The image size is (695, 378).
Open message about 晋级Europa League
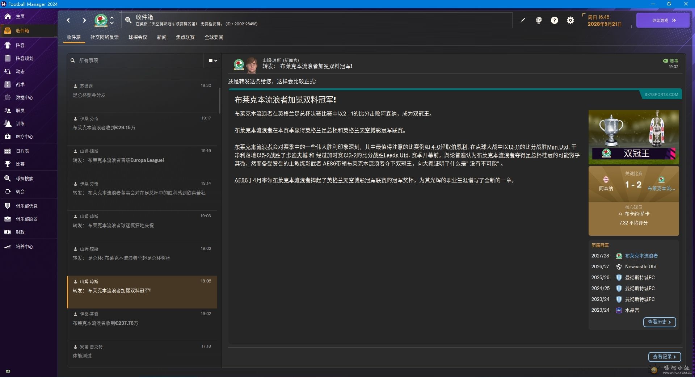[x=142, y=161]
